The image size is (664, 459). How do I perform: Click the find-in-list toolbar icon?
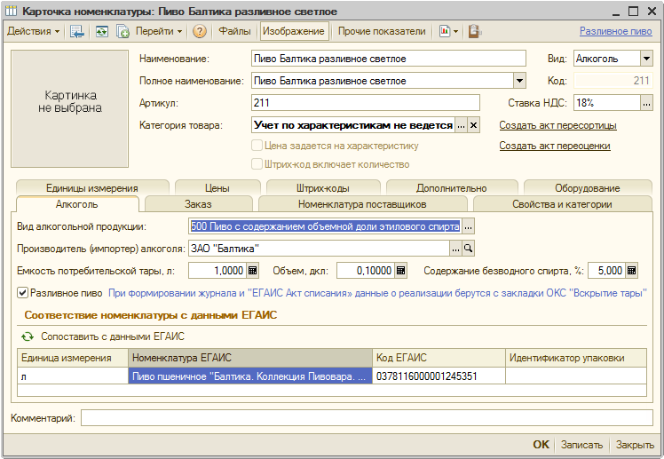(x=77, y=31)
